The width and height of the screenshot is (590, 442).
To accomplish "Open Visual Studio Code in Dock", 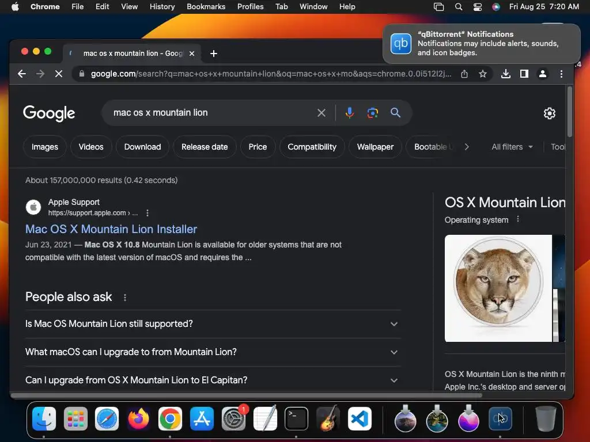I will point(360,419).
